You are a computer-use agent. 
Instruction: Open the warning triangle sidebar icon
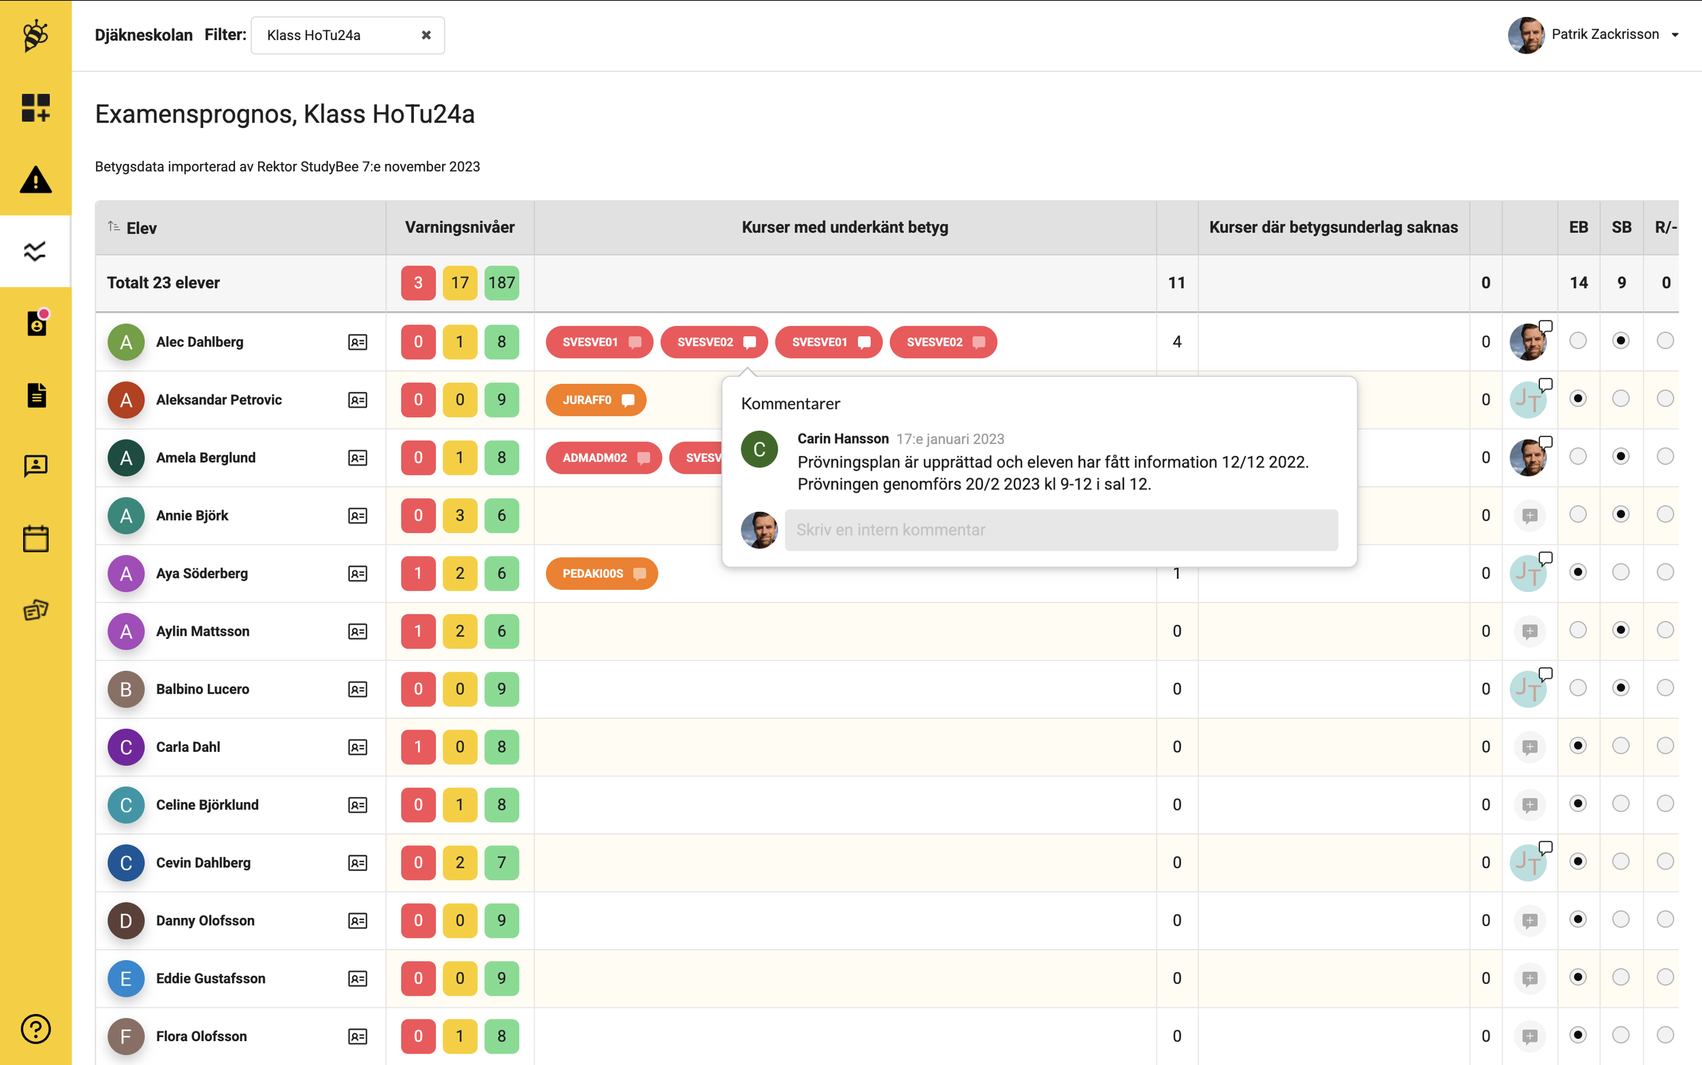[x=35, y=180]
